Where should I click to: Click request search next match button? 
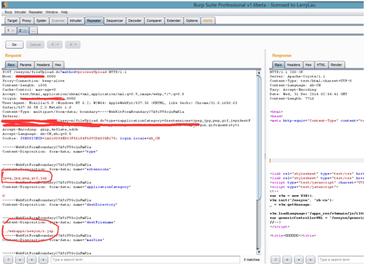pos(43,260)
